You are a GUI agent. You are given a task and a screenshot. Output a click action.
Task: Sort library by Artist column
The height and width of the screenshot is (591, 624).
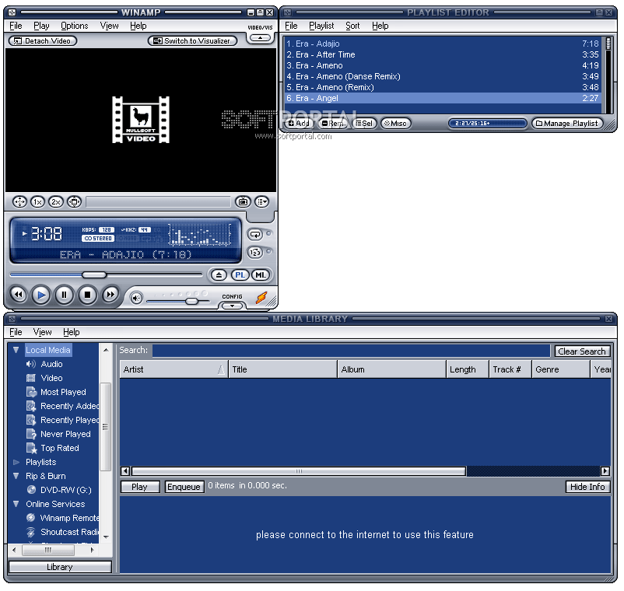pyautogui.click(x=174, y=369)
